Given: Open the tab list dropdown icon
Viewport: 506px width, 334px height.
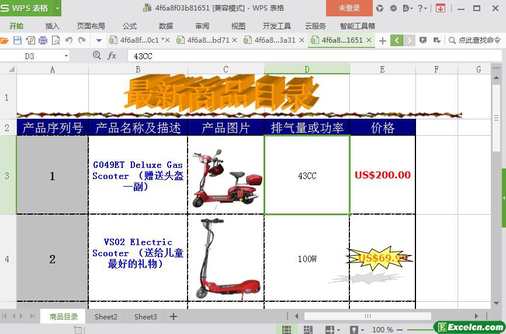Looking at the screenshot, I should click(437, 40).
